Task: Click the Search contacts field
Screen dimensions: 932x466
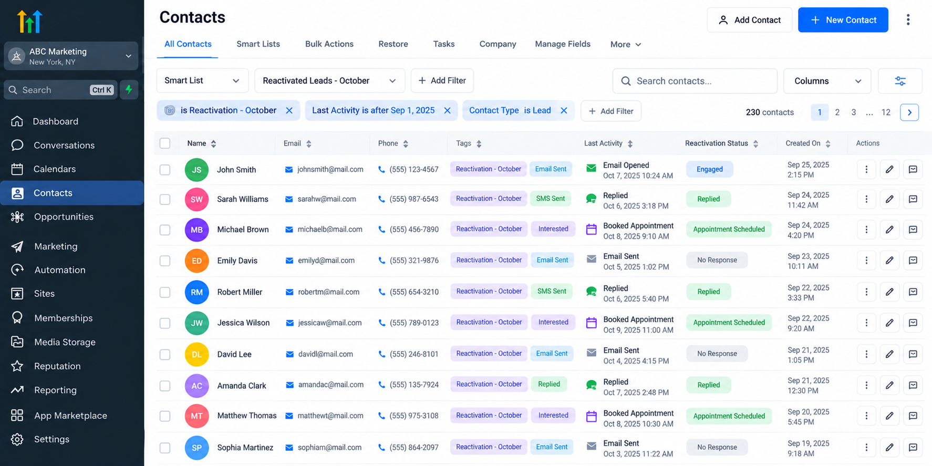Action: [x=695, y=81]
